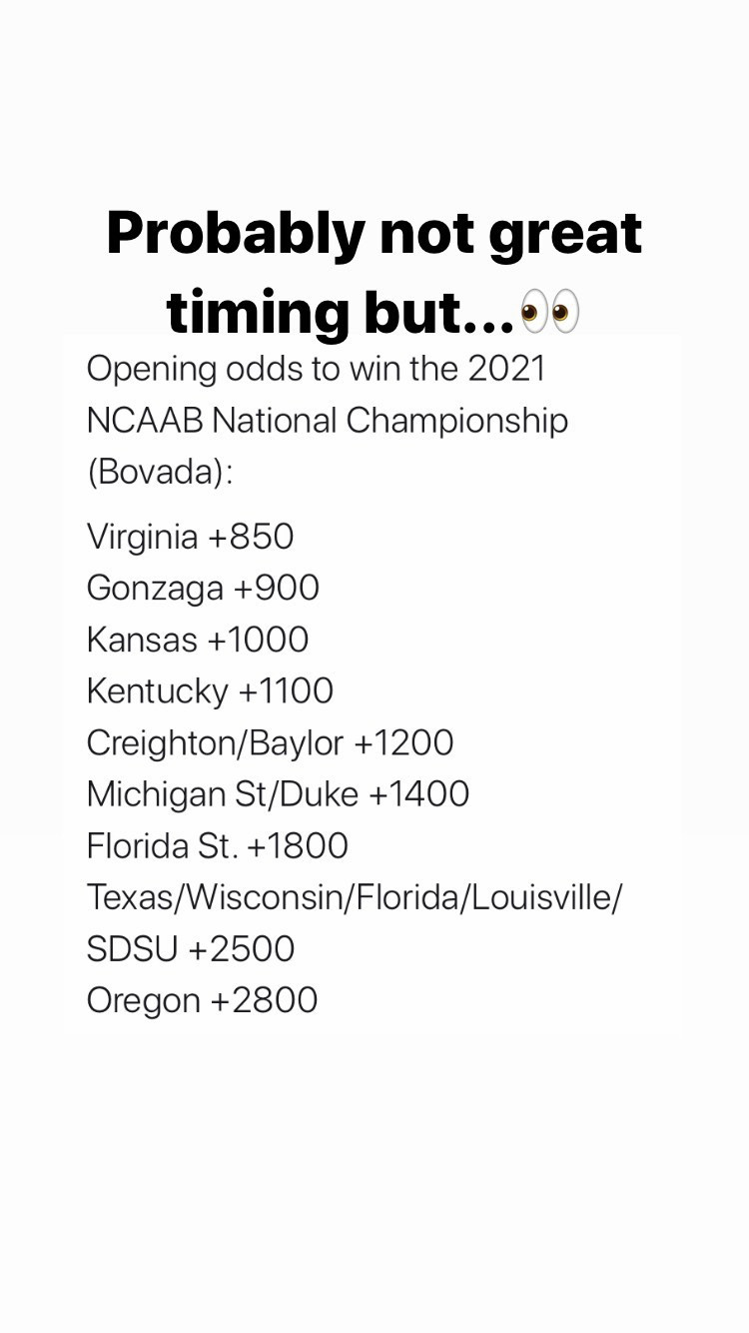Tap the 'timing but...' text line
Viewport: 749px width, 1333px height.
coord(341,313)
